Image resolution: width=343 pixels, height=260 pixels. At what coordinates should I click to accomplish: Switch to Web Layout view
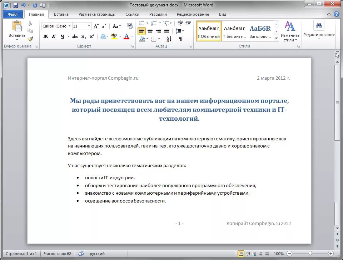(254, 254)
